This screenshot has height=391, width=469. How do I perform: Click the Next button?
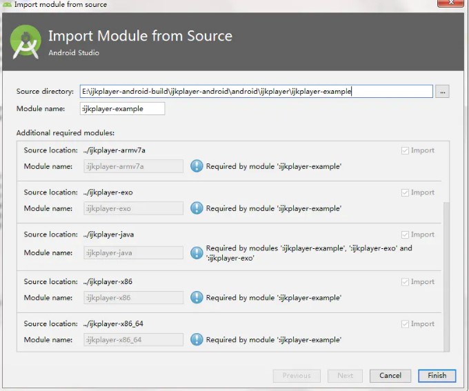click(x=345, y=376)
